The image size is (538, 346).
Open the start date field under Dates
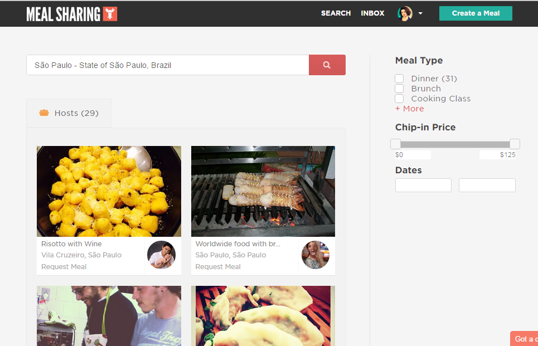point(423,185)
